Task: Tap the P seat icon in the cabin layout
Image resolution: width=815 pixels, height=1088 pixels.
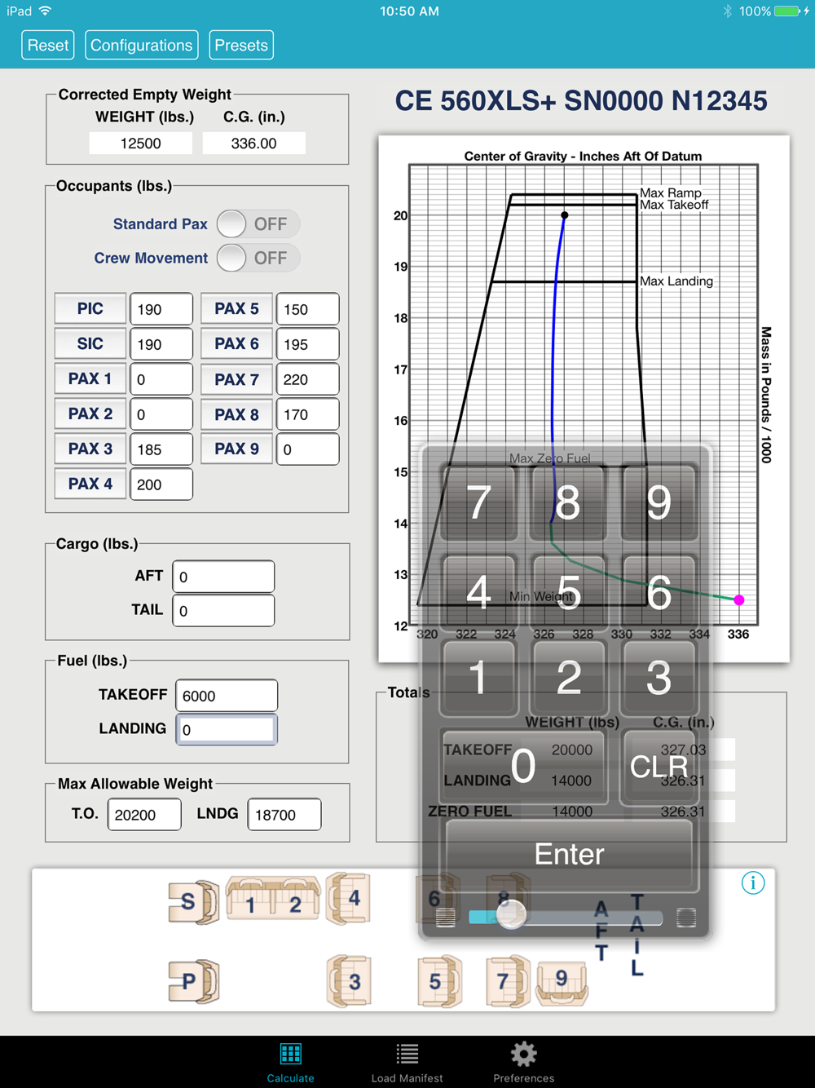Action: point(194,981)
